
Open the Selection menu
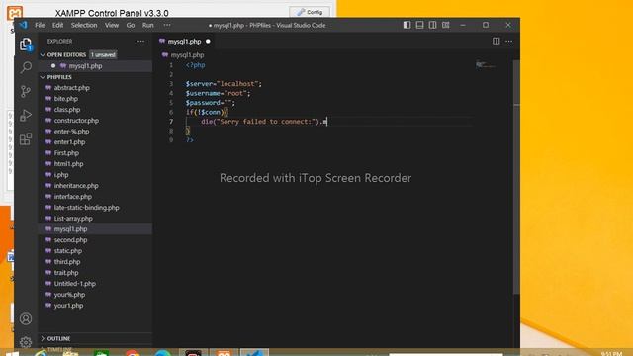click(x=84, y=25)
